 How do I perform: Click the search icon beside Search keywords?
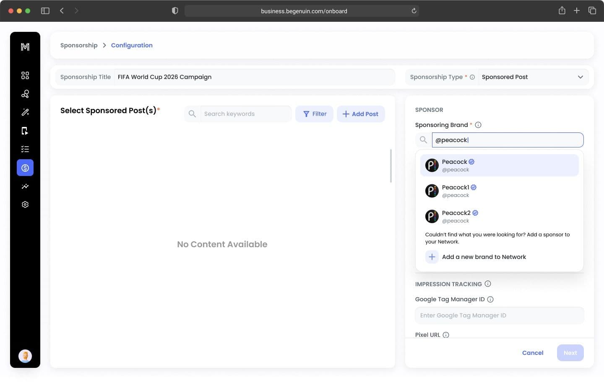point(192,114)
